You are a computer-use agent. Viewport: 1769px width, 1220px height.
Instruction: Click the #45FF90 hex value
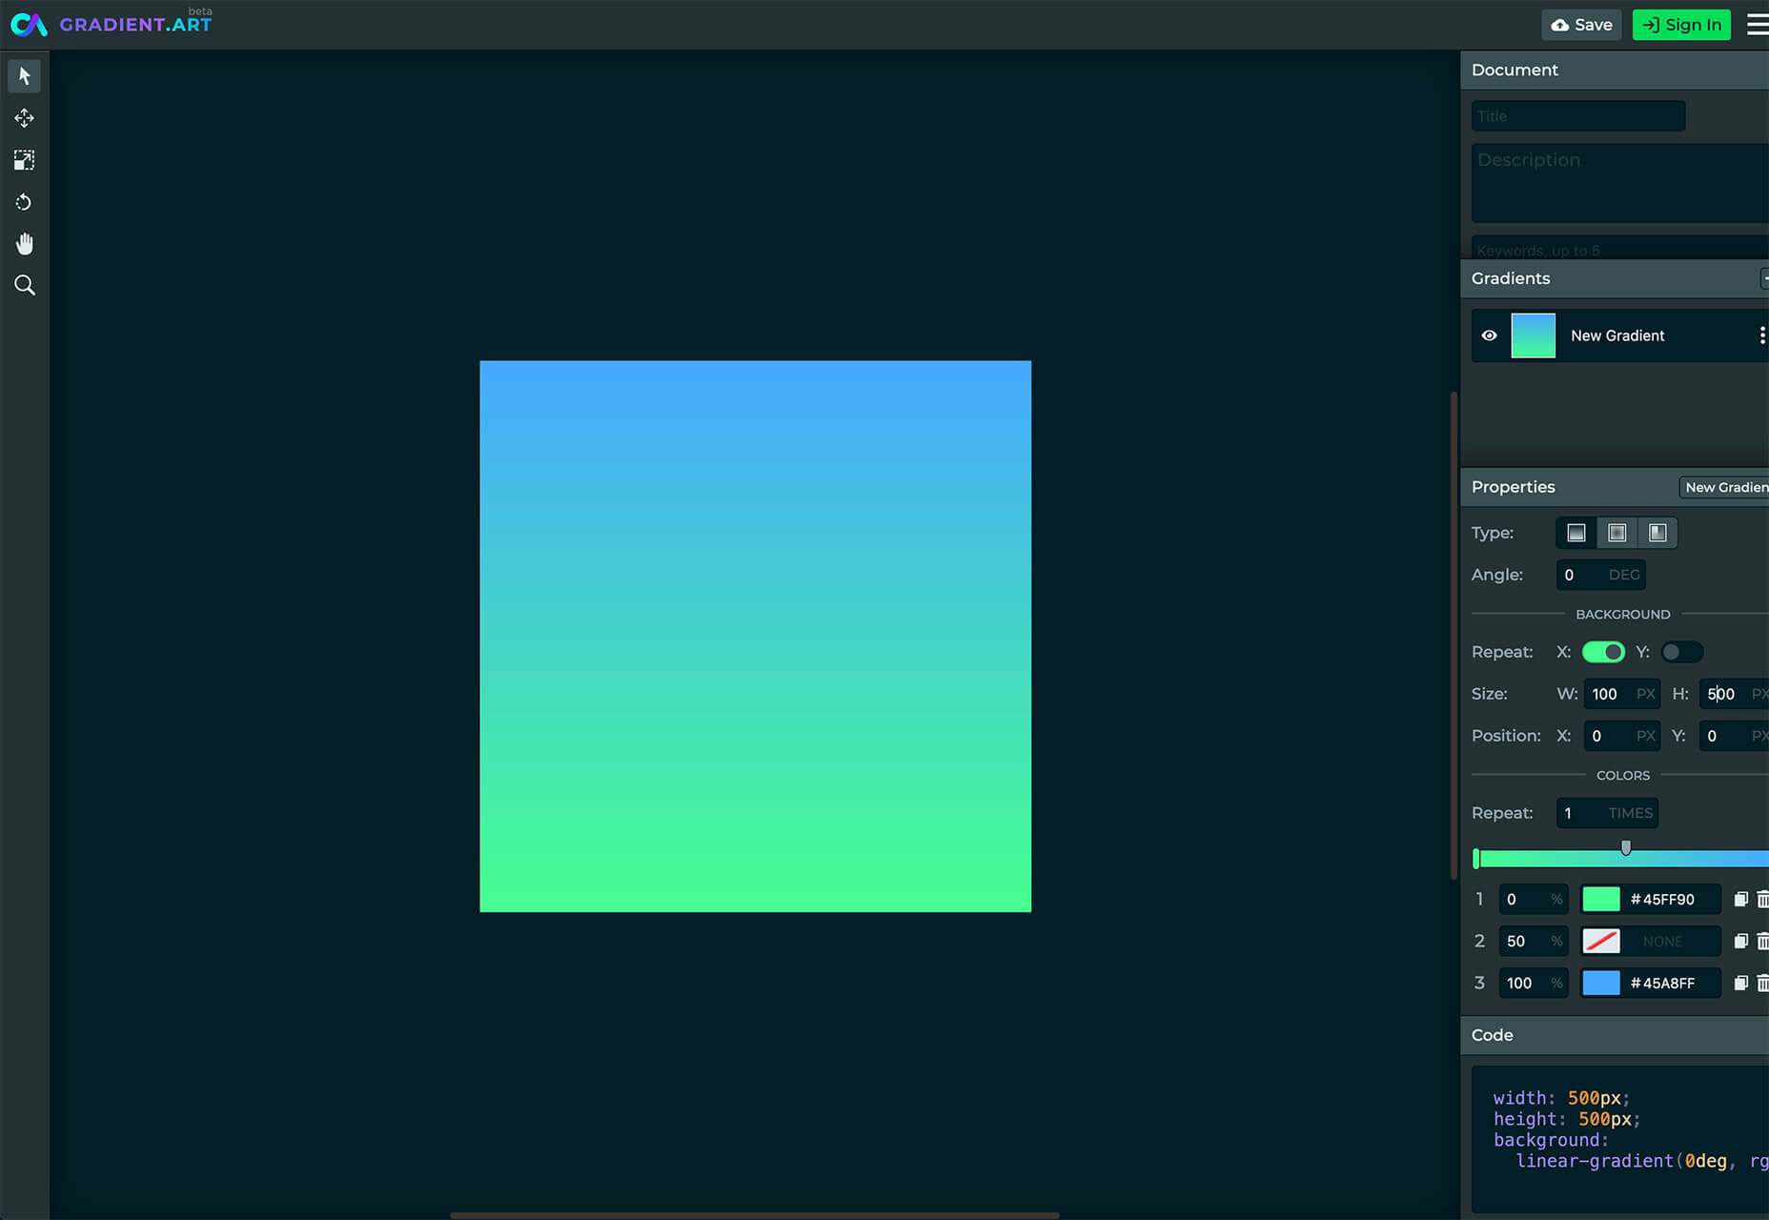tap(1662, 899)
